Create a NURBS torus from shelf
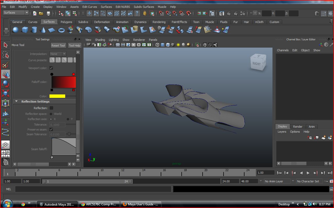Image resolution: width=334 pixels, height=208 pixels. pos(61,30)
